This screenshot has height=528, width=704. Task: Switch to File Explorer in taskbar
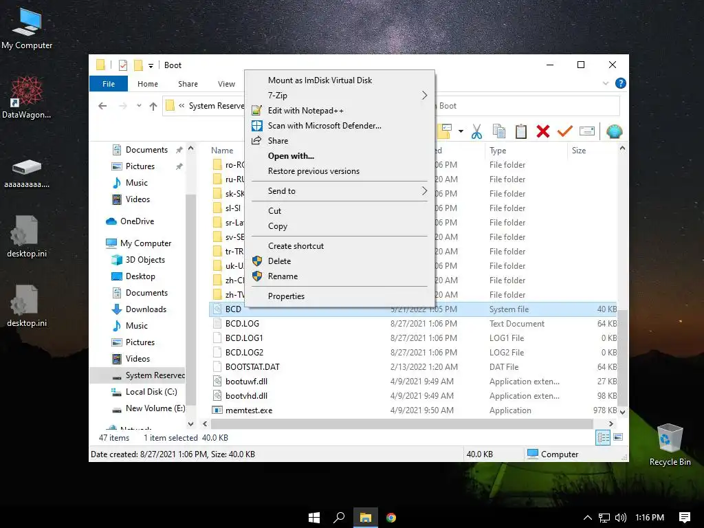366,518
